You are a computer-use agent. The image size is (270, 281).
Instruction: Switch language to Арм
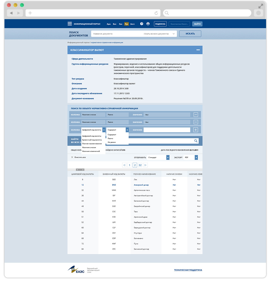[109, 24]
